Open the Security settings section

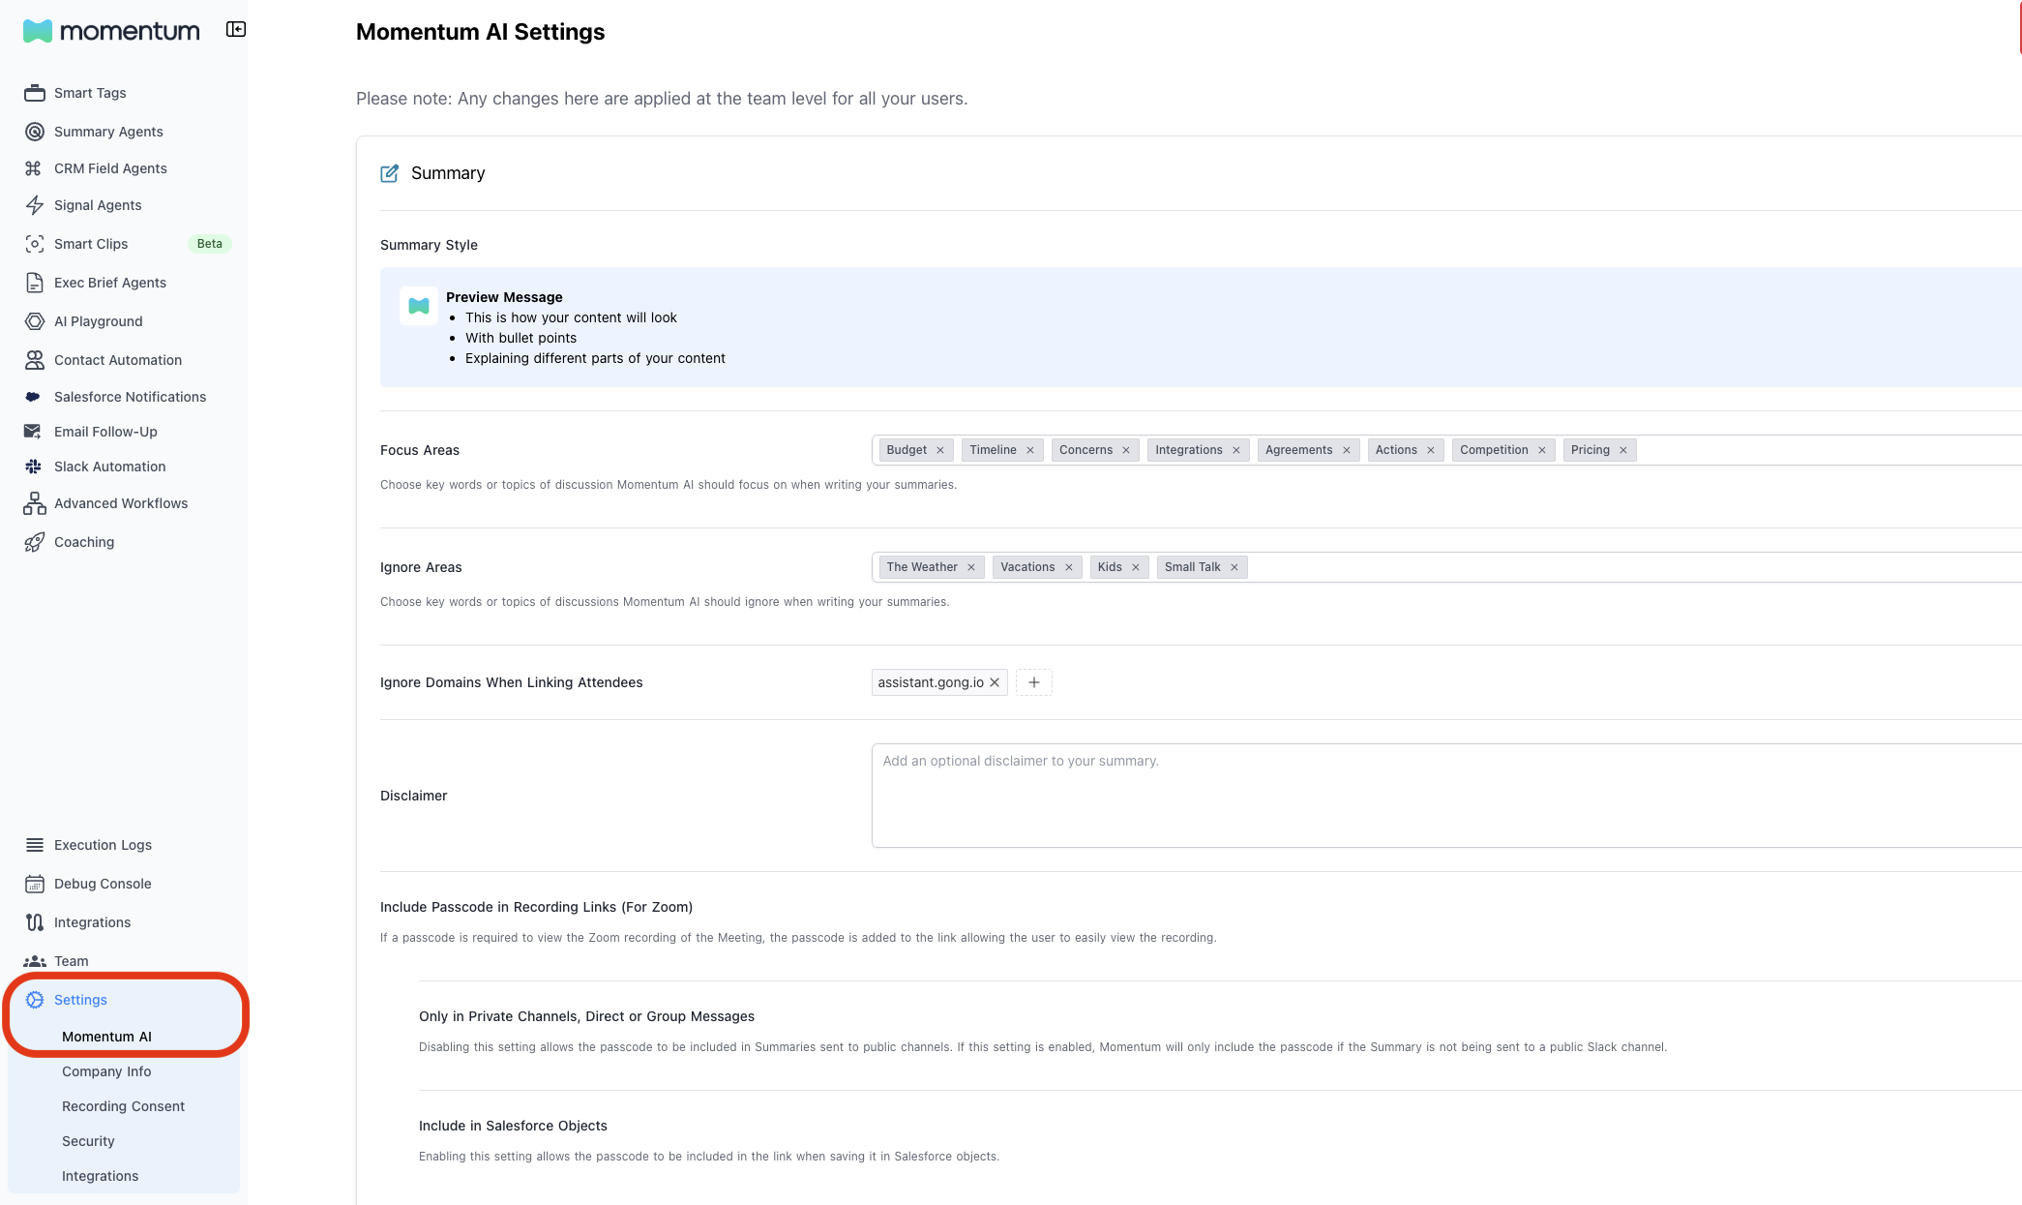pyautogui.click(x=88, y=1141)
